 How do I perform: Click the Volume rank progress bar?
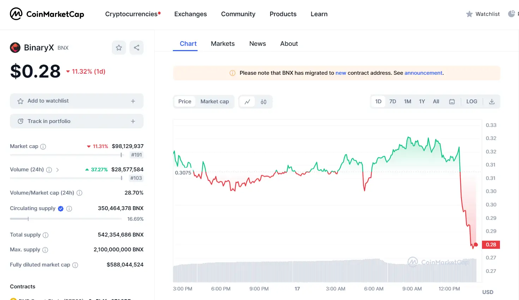tap(66, 178)
